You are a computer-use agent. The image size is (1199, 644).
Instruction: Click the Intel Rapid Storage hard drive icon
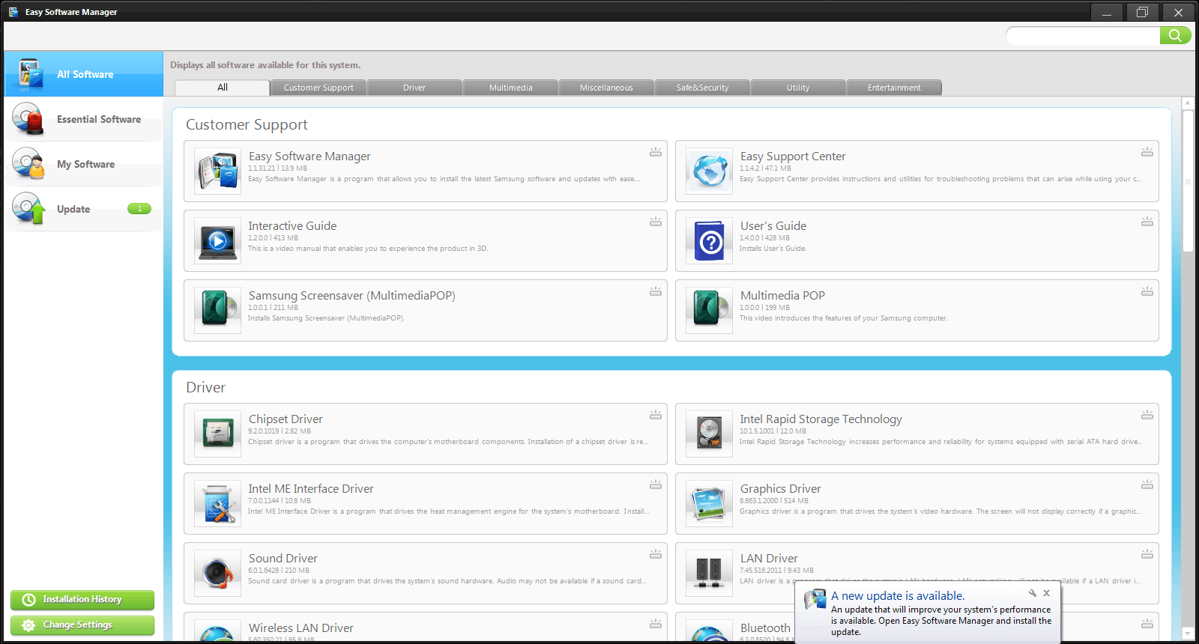point(709,434)
